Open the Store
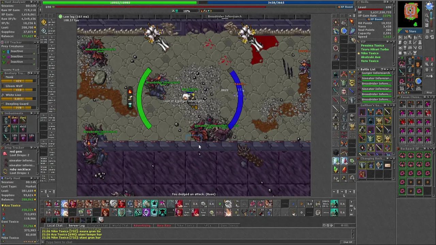This screenshot has width=436, height=245. pos(410,31)
